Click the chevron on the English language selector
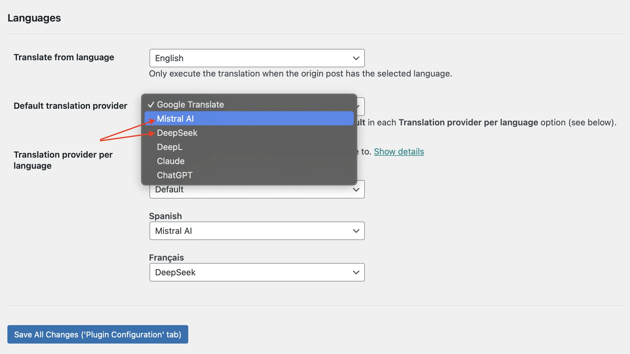Screen dimensions: 630x354 [x=356, y=58]
